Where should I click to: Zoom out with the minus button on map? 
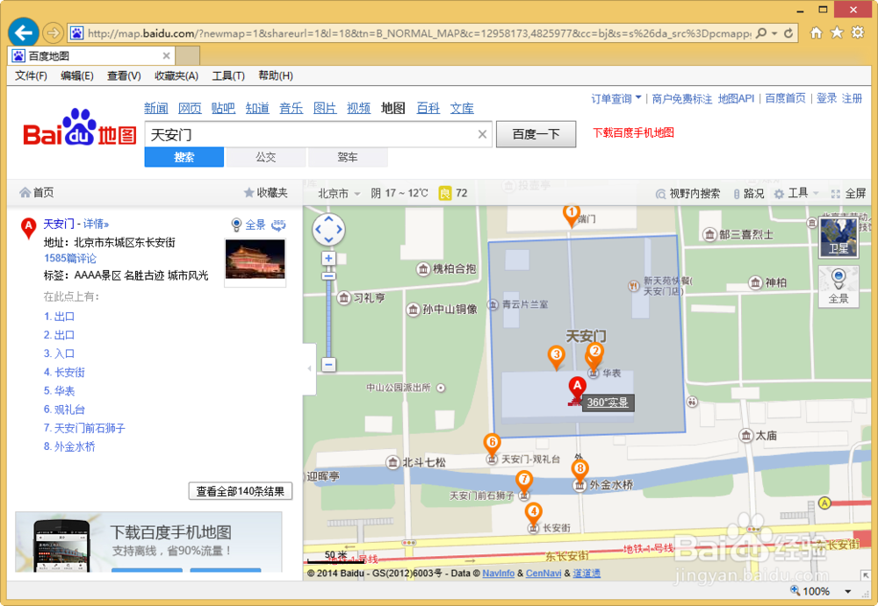(328, 364)
